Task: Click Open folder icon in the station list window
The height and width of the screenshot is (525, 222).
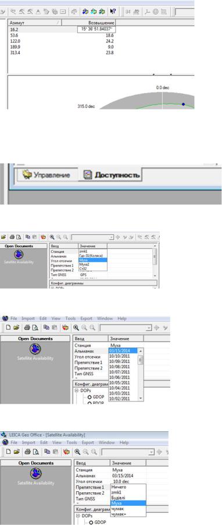Action: click(3, 237)
